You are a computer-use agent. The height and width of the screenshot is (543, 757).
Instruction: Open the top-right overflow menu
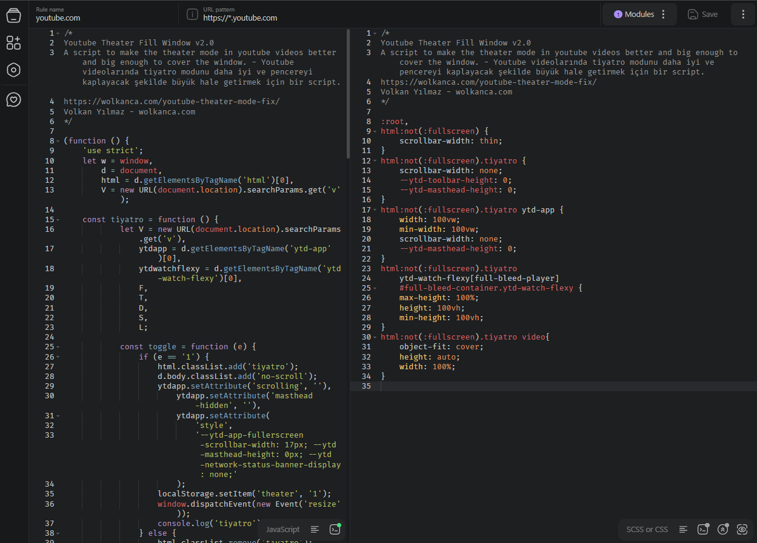[743, 15]
